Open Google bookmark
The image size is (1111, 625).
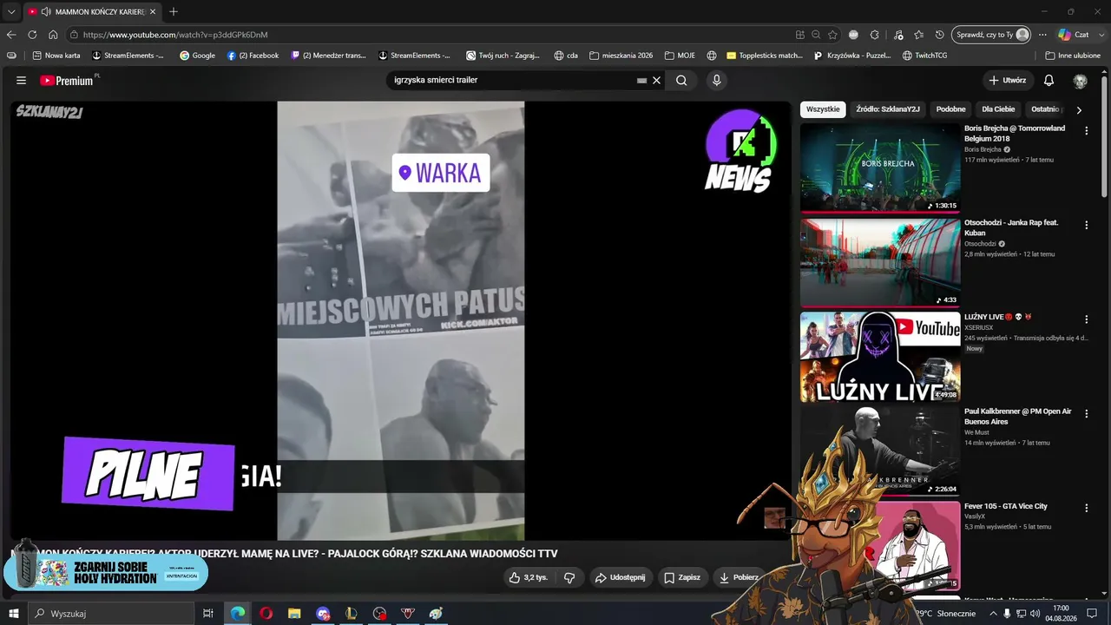point(197,56)
